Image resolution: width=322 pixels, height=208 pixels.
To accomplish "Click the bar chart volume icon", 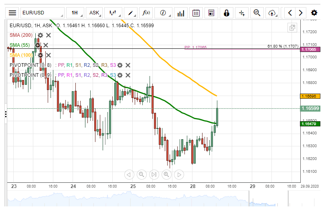I will tap(181, 13).
